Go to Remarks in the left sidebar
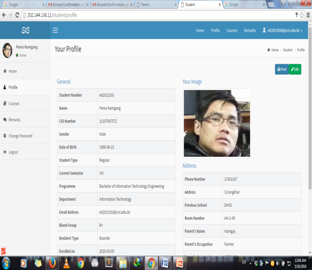This screenshot has width=312, height=270. (14, 120)
